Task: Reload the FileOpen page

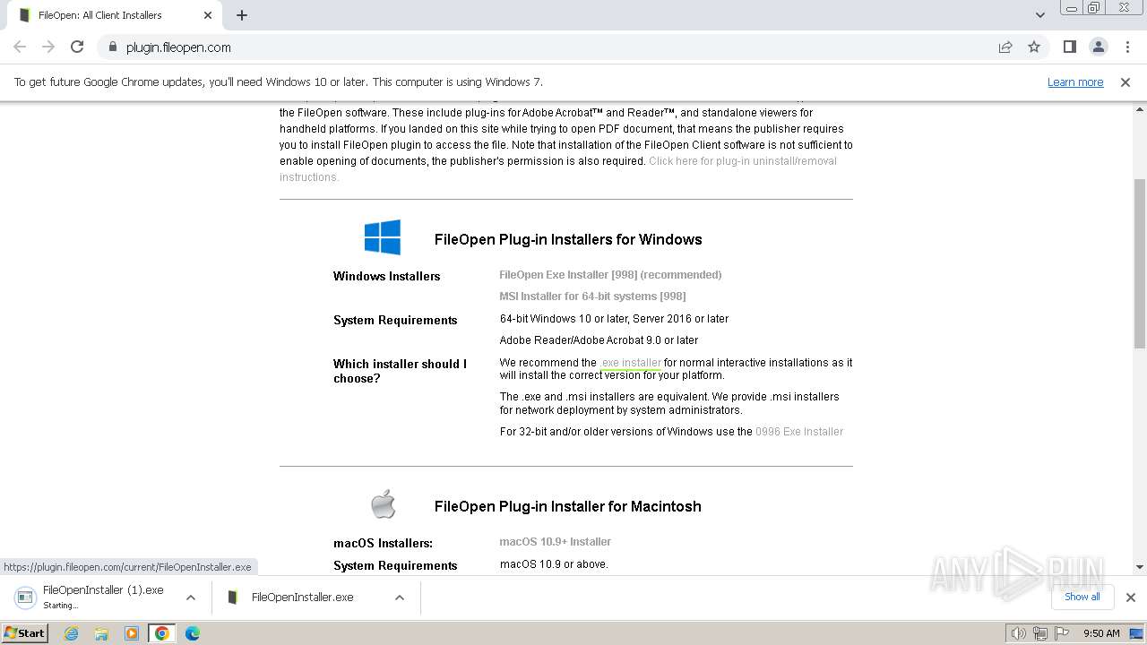Action: (x=77, y=47)
